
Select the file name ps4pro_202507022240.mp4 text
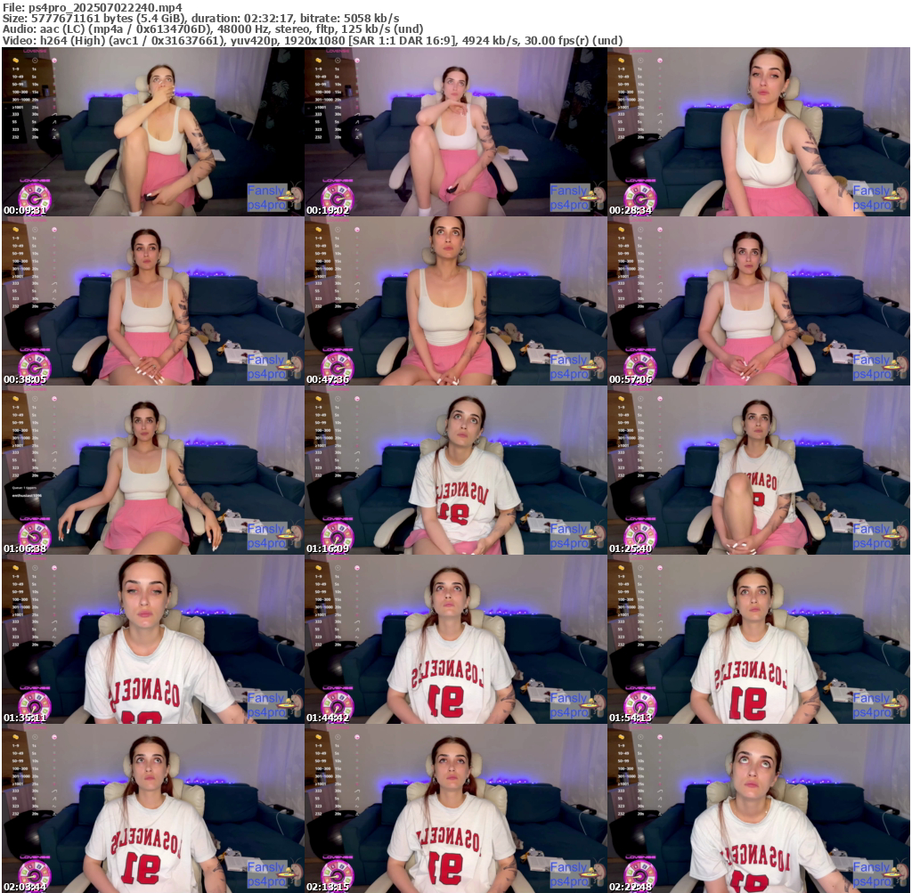pyautogui.click(x=105, y=7)
